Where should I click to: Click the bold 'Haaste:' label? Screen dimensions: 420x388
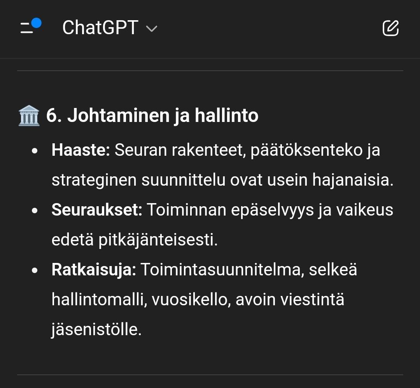(x=81, y=150)
